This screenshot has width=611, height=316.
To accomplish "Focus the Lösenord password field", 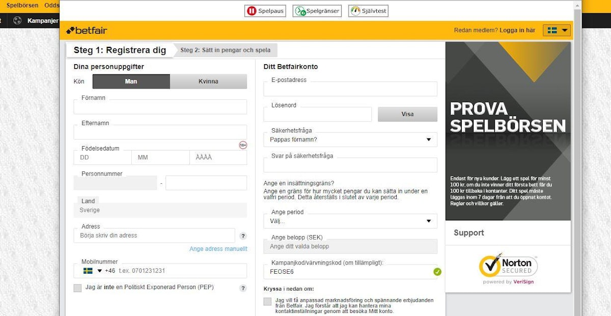I will [x=318, y=114].
